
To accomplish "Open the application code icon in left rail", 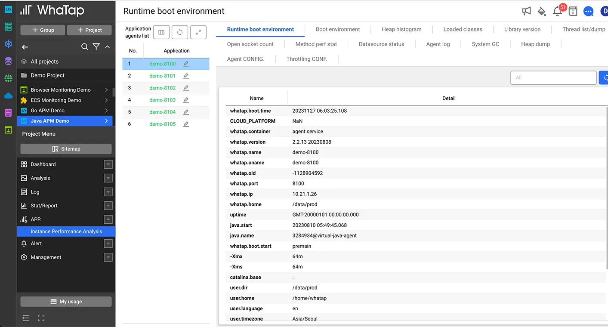I will point(8,9).
